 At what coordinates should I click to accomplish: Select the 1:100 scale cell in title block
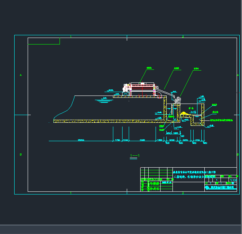point(233,180)
